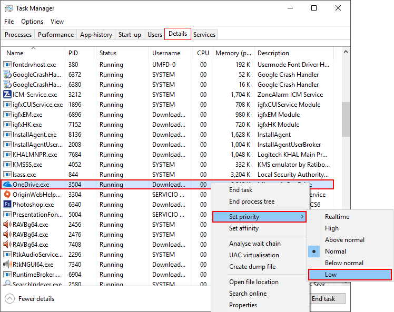Switch to the Processes tab
Viewport: 394px width, 312px height.
coord(18,35)
